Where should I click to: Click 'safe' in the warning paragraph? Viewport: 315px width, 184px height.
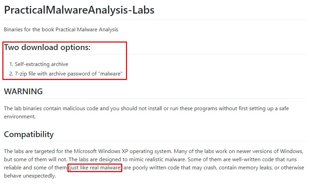[283, 108]
